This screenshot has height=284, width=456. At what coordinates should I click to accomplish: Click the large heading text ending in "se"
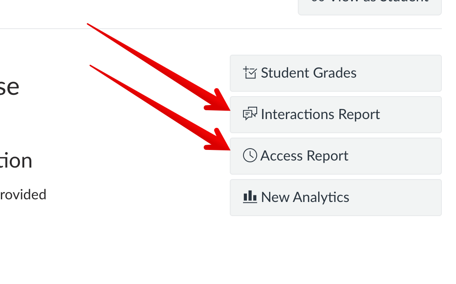coord(9,86)
